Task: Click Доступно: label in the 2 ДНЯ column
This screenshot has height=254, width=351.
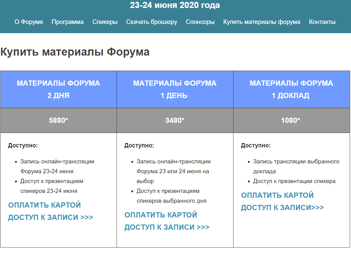Action: tap(23, 146)
